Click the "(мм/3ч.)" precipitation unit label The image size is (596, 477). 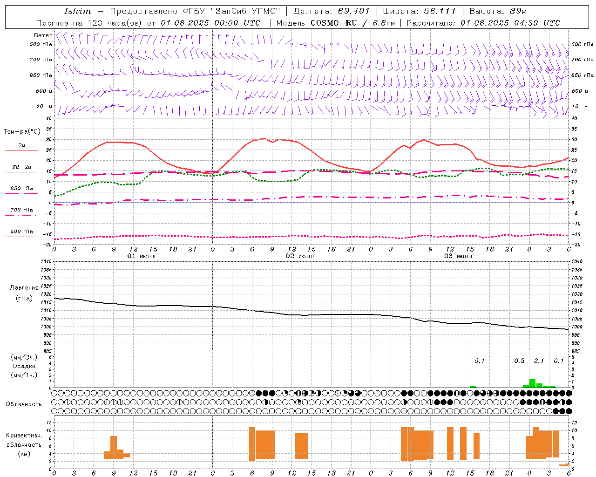(x=24, y=357)
